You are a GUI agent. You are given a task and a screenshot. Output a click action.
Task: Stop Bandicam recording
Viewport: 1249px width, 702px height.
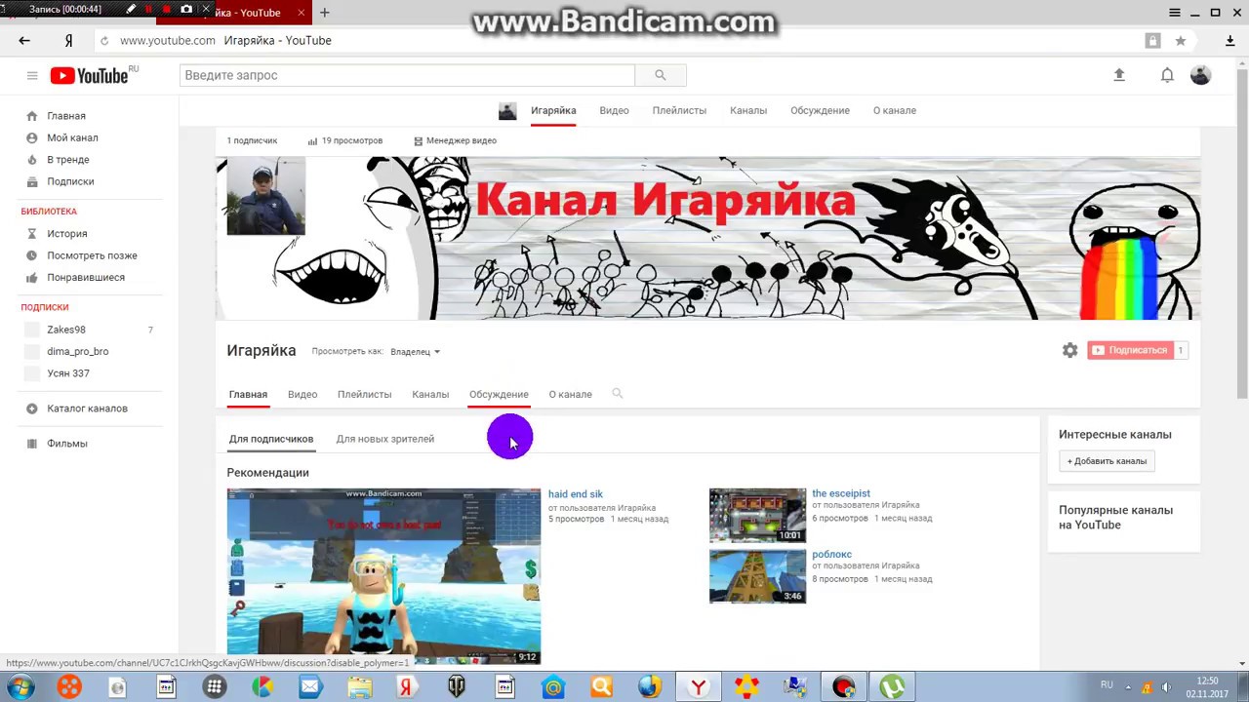coord(167,10)
